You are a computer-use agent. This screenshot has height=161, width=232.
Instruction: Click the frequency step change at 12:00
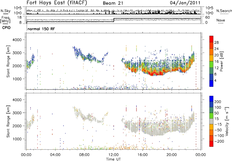114,20
